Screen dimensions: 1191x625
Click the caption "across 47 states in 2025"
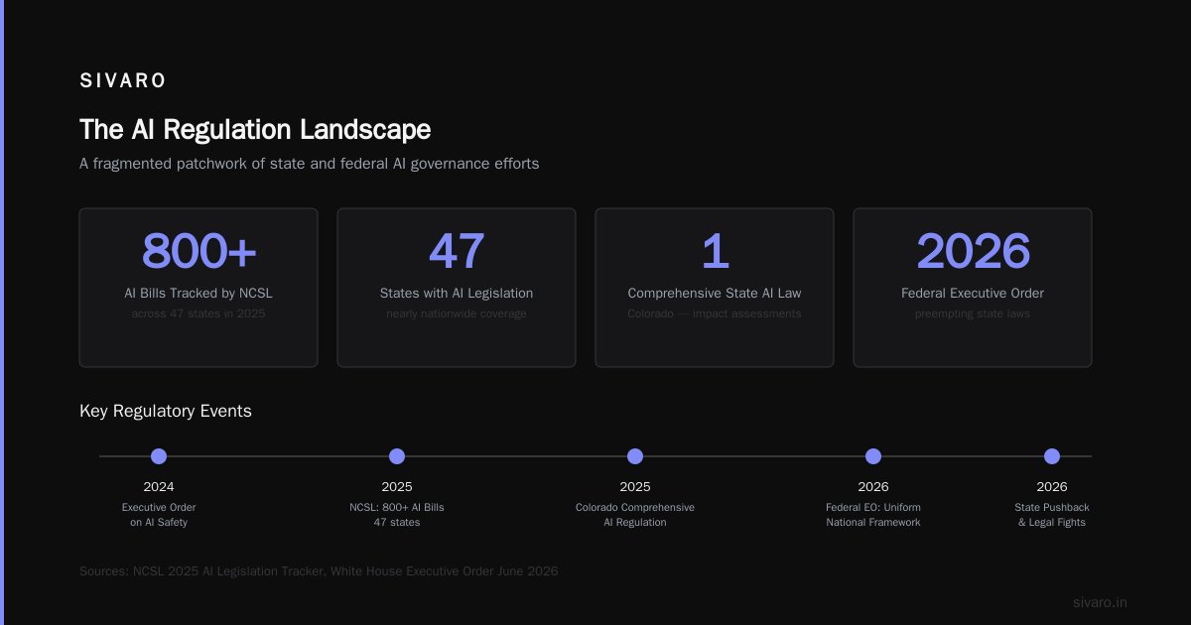click(x=198, y=314)
